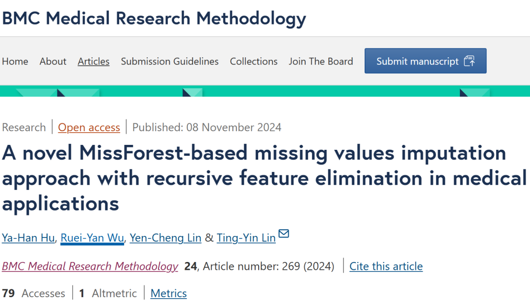Open the Home menu item
Viewport: 530px width, 307px height.
tap(15, 61)
